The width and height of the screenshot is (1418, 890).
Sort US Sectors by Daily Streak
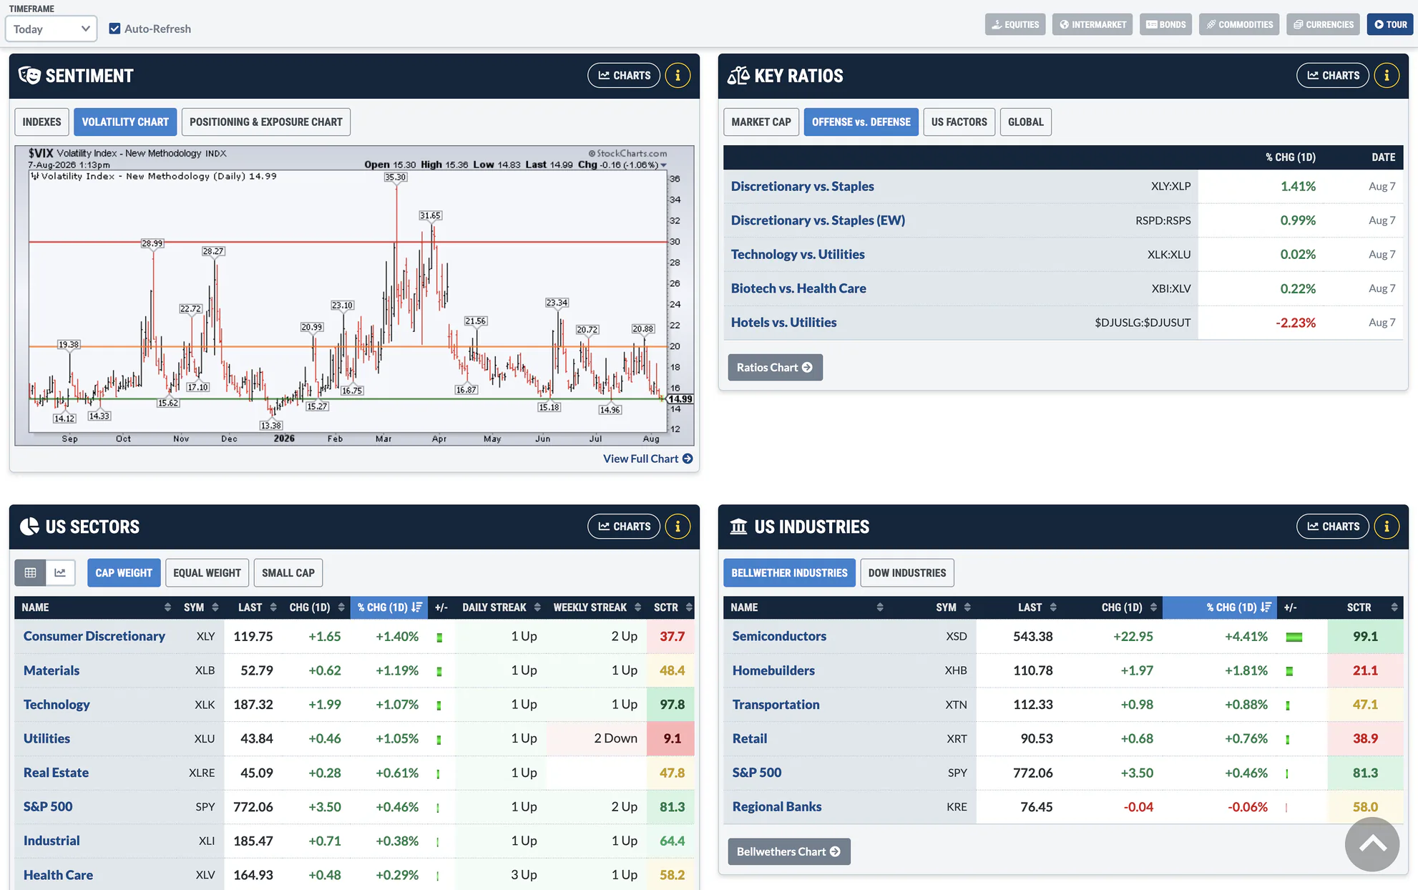coord(501,607)
